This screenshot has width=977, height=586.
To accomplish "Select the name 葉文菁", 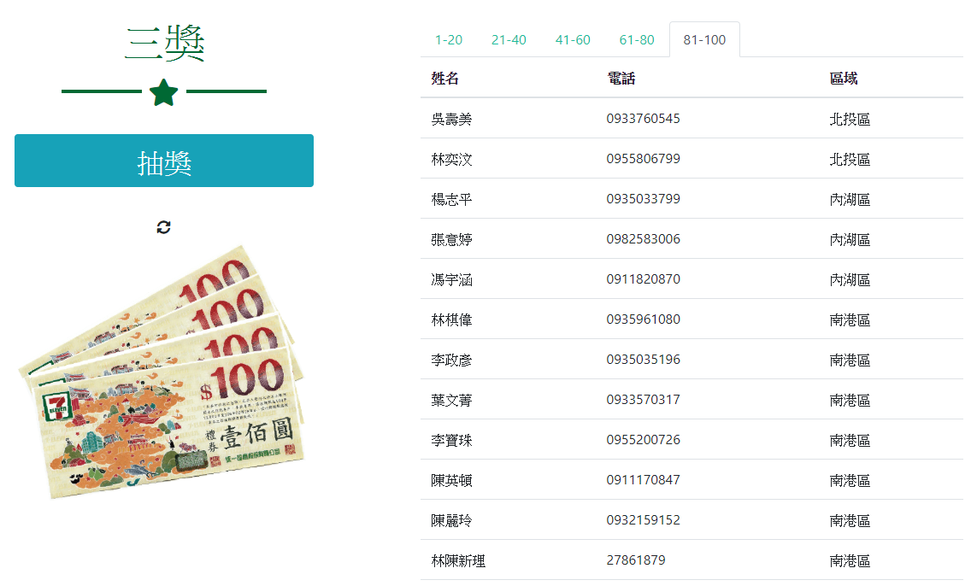I will [x=451, y=401].
